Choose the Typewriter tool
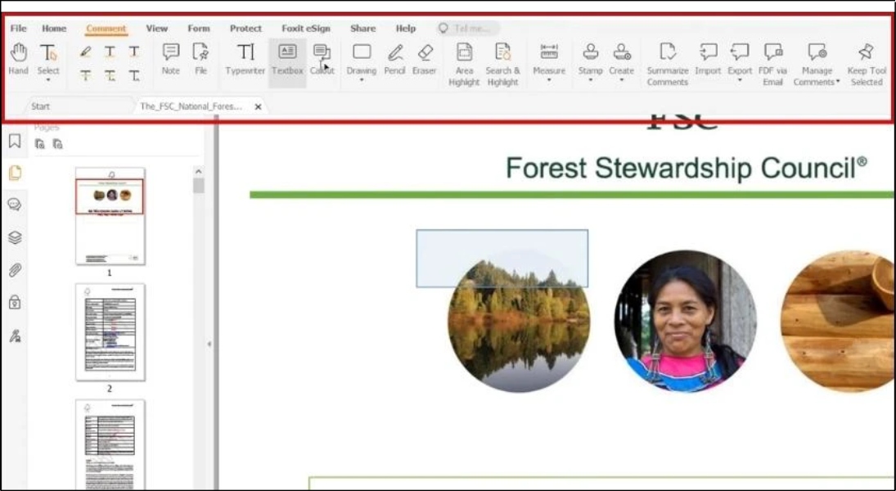Screen dimensions: 896x491 (245, 58)
